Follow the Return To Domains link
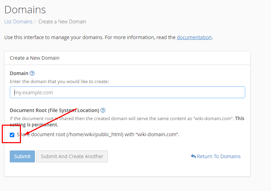271x191 pixels. pyautogui.click(x=219, y=156)
